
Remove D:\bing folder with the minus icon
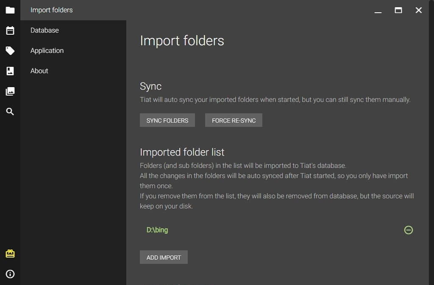[408, 230]
